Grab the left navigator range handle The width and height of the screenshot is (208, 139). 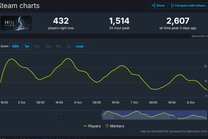pos(103,115)
